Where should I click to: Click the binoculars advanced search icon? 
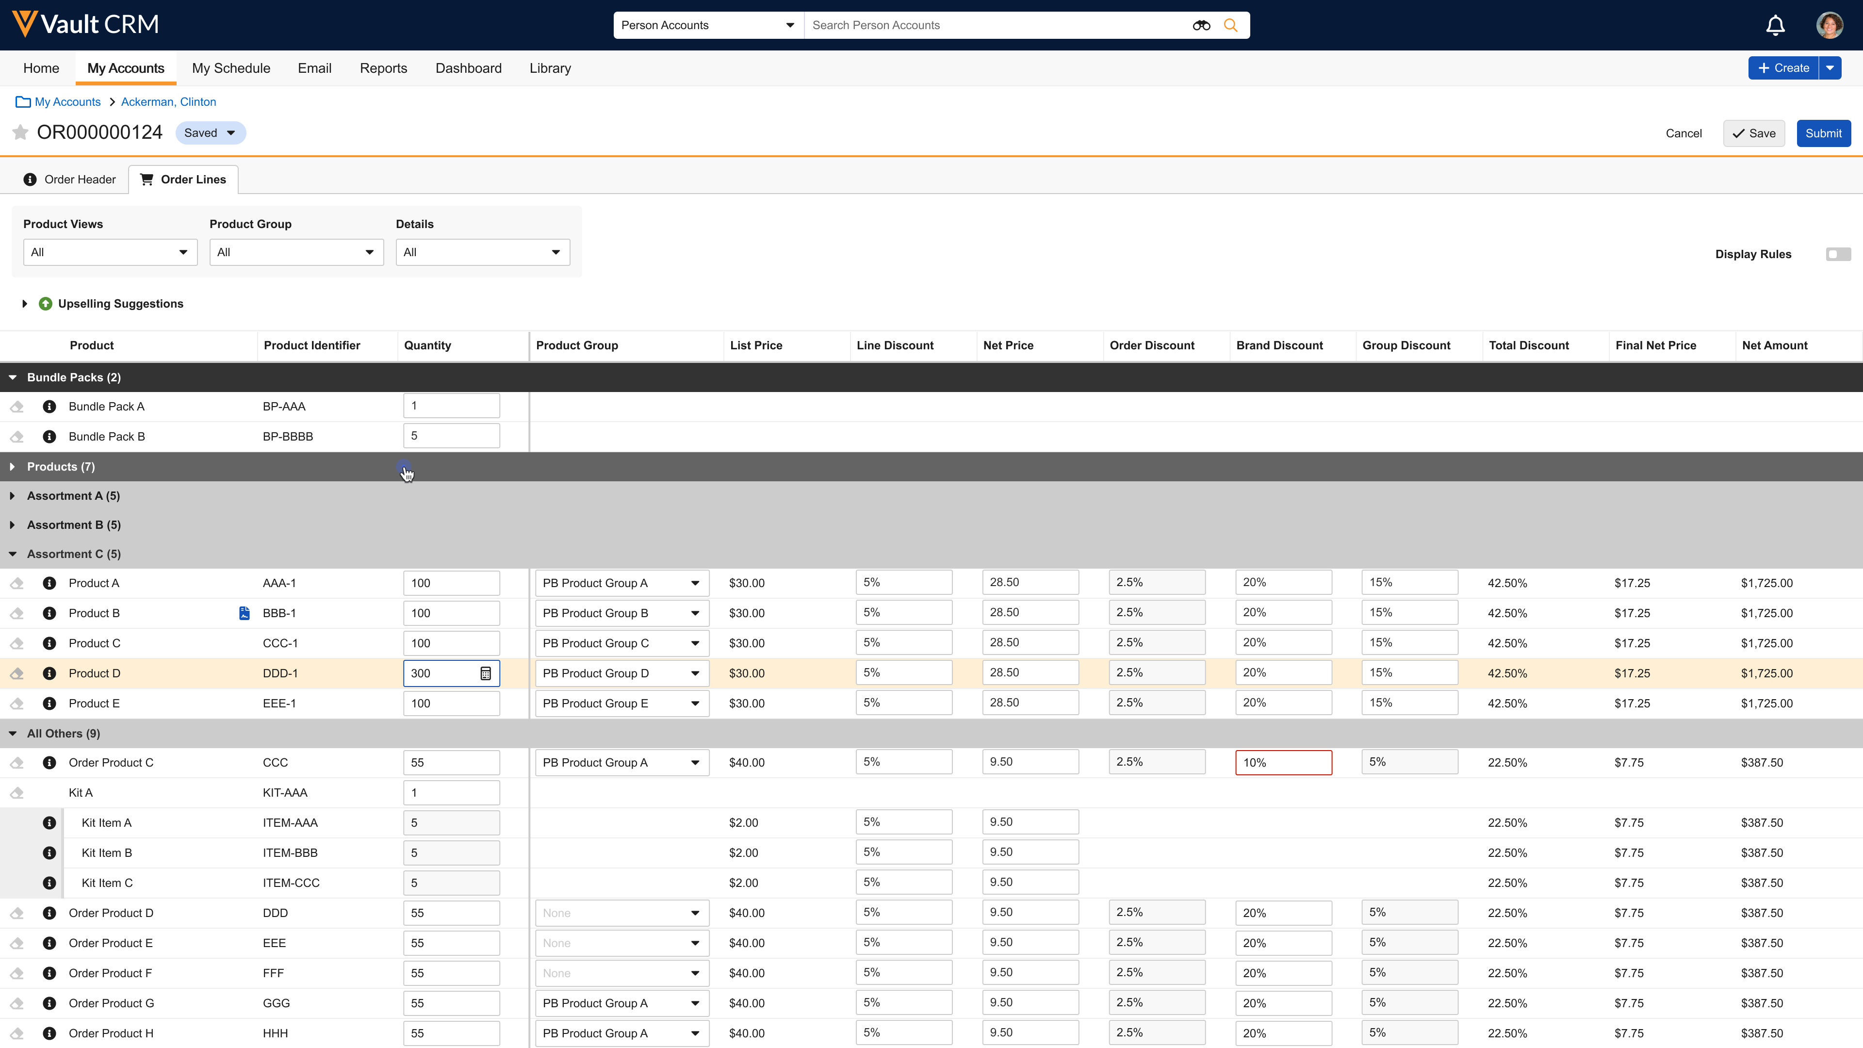[1201, 25]
